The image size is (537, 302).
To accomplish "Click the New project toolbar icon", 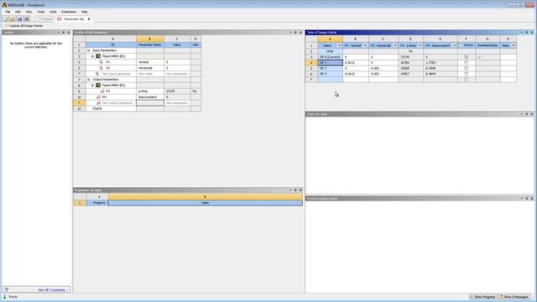I will [x=6, y=18].
